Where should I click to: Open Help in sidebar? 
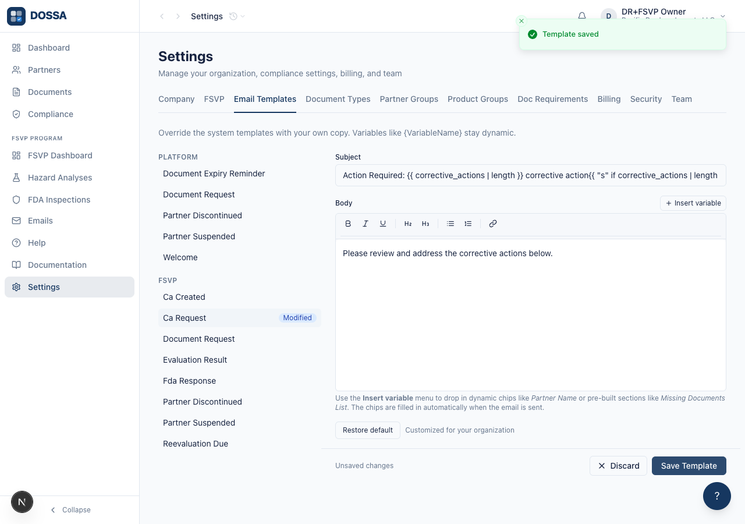pos(69,243)
